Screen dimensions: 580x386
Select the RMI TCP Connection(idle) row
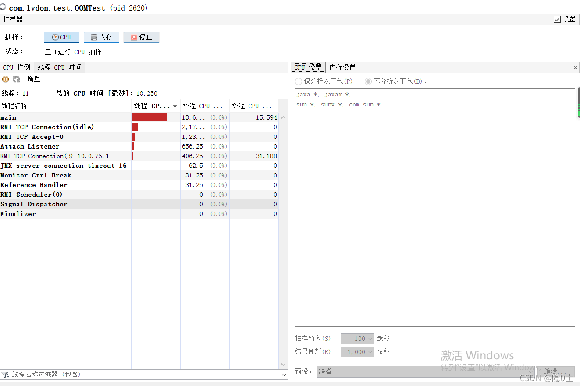click(139, 127)
